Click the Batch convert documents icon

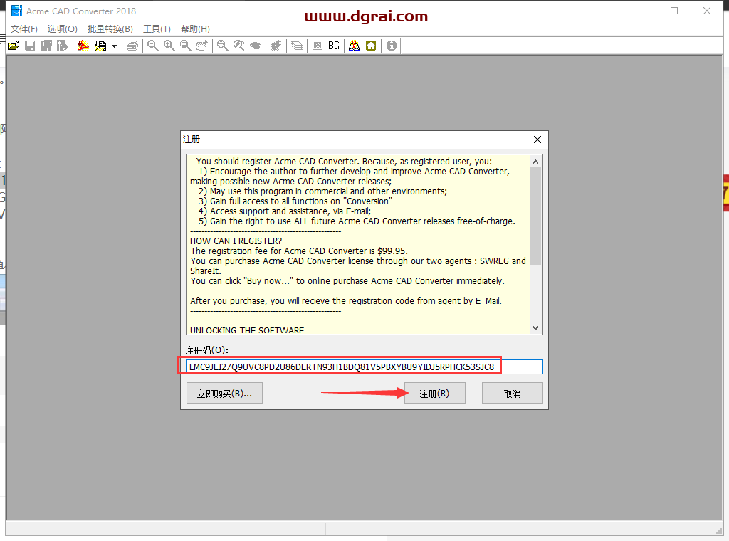pos(100,46)
